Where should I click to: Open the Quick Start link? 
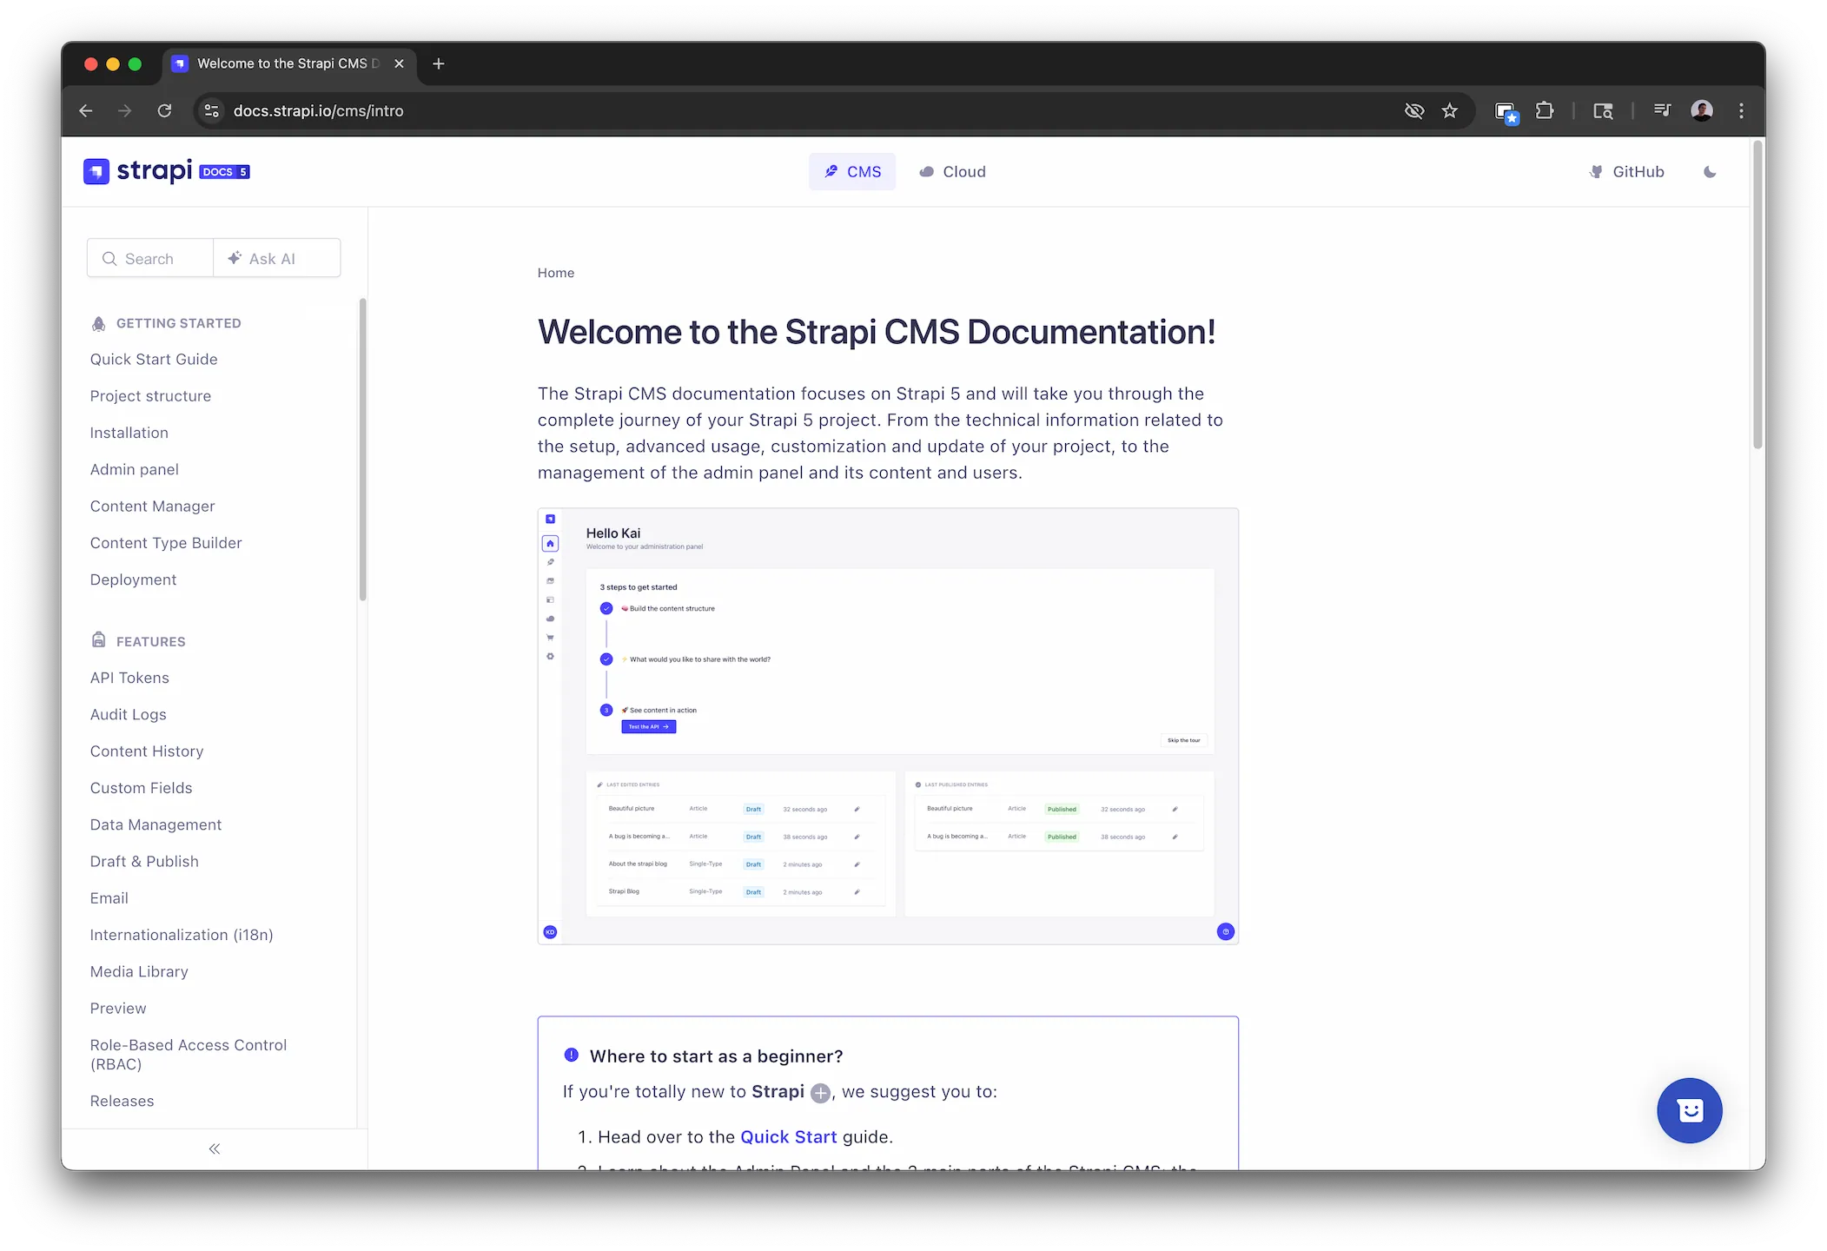tap(788, 1136)
